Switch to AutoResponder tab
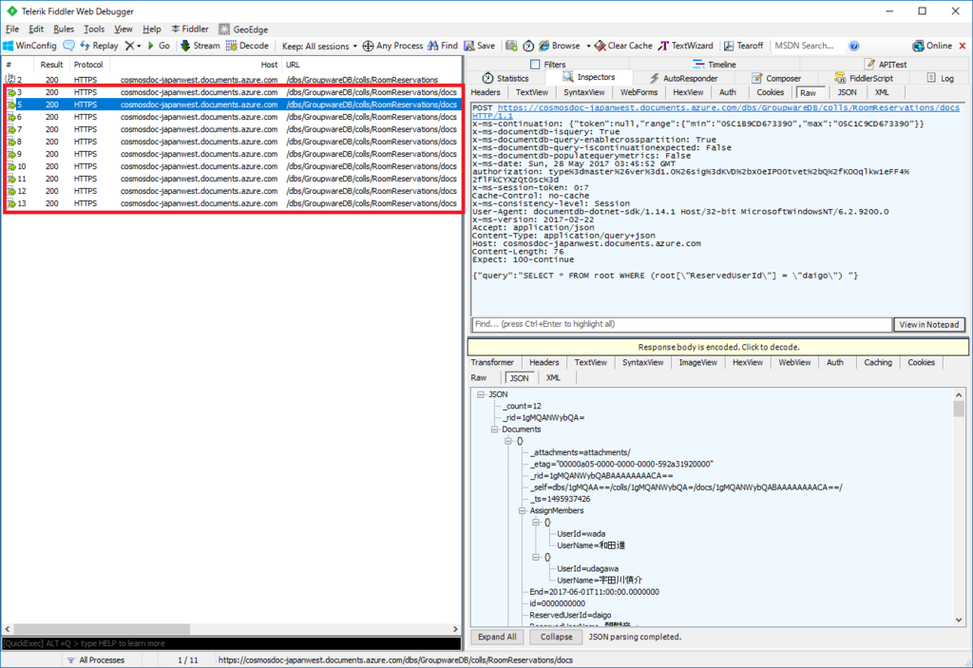 tap(683, 78)
